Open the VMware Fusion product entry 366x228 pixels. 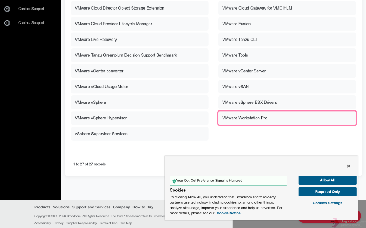(287, 24)
